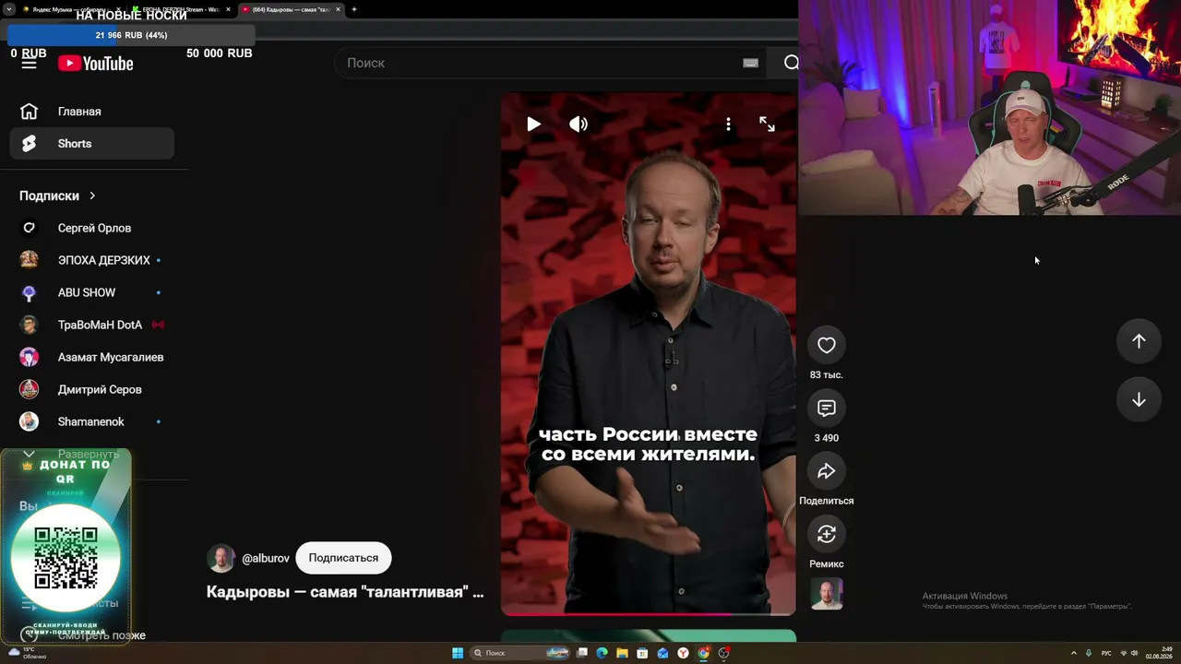Image resolution: width=1181 pixels, height=664 pixels.
Task: Switch to the EPOHA DERZKIH Stream tab
Action: [180, 9]
